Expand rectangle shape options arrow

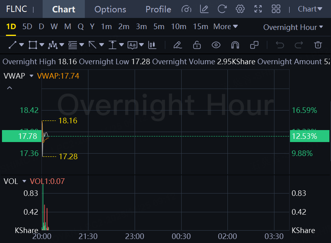pyautogui.click(x=42, y=45)
